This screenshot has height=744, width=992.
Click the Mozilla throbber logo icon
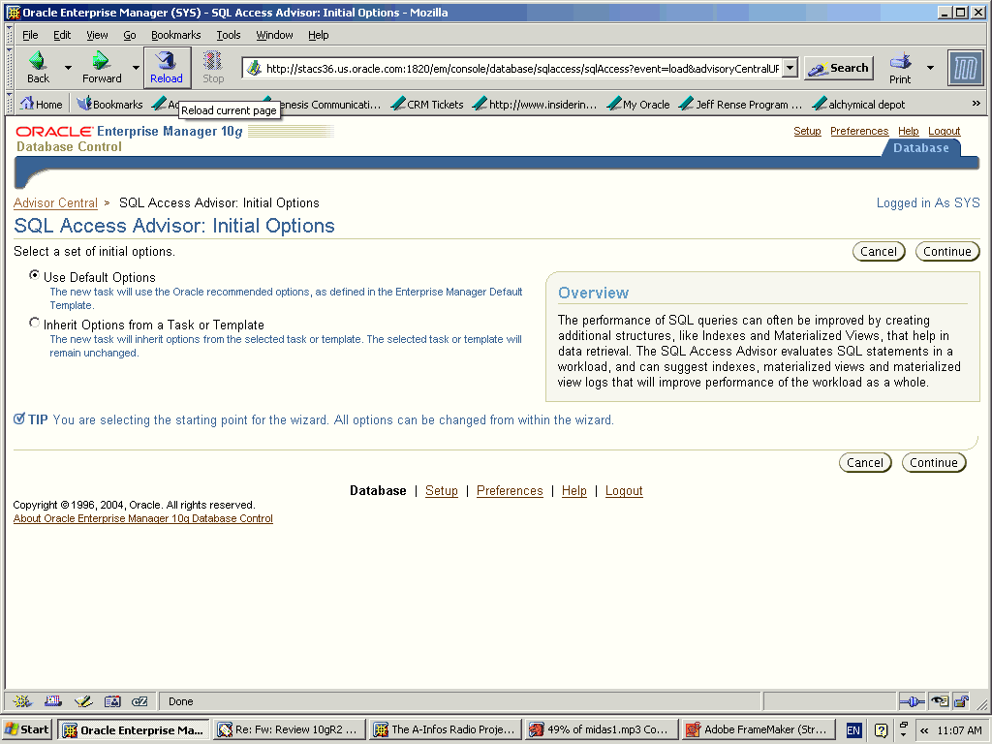pos(965,68)
